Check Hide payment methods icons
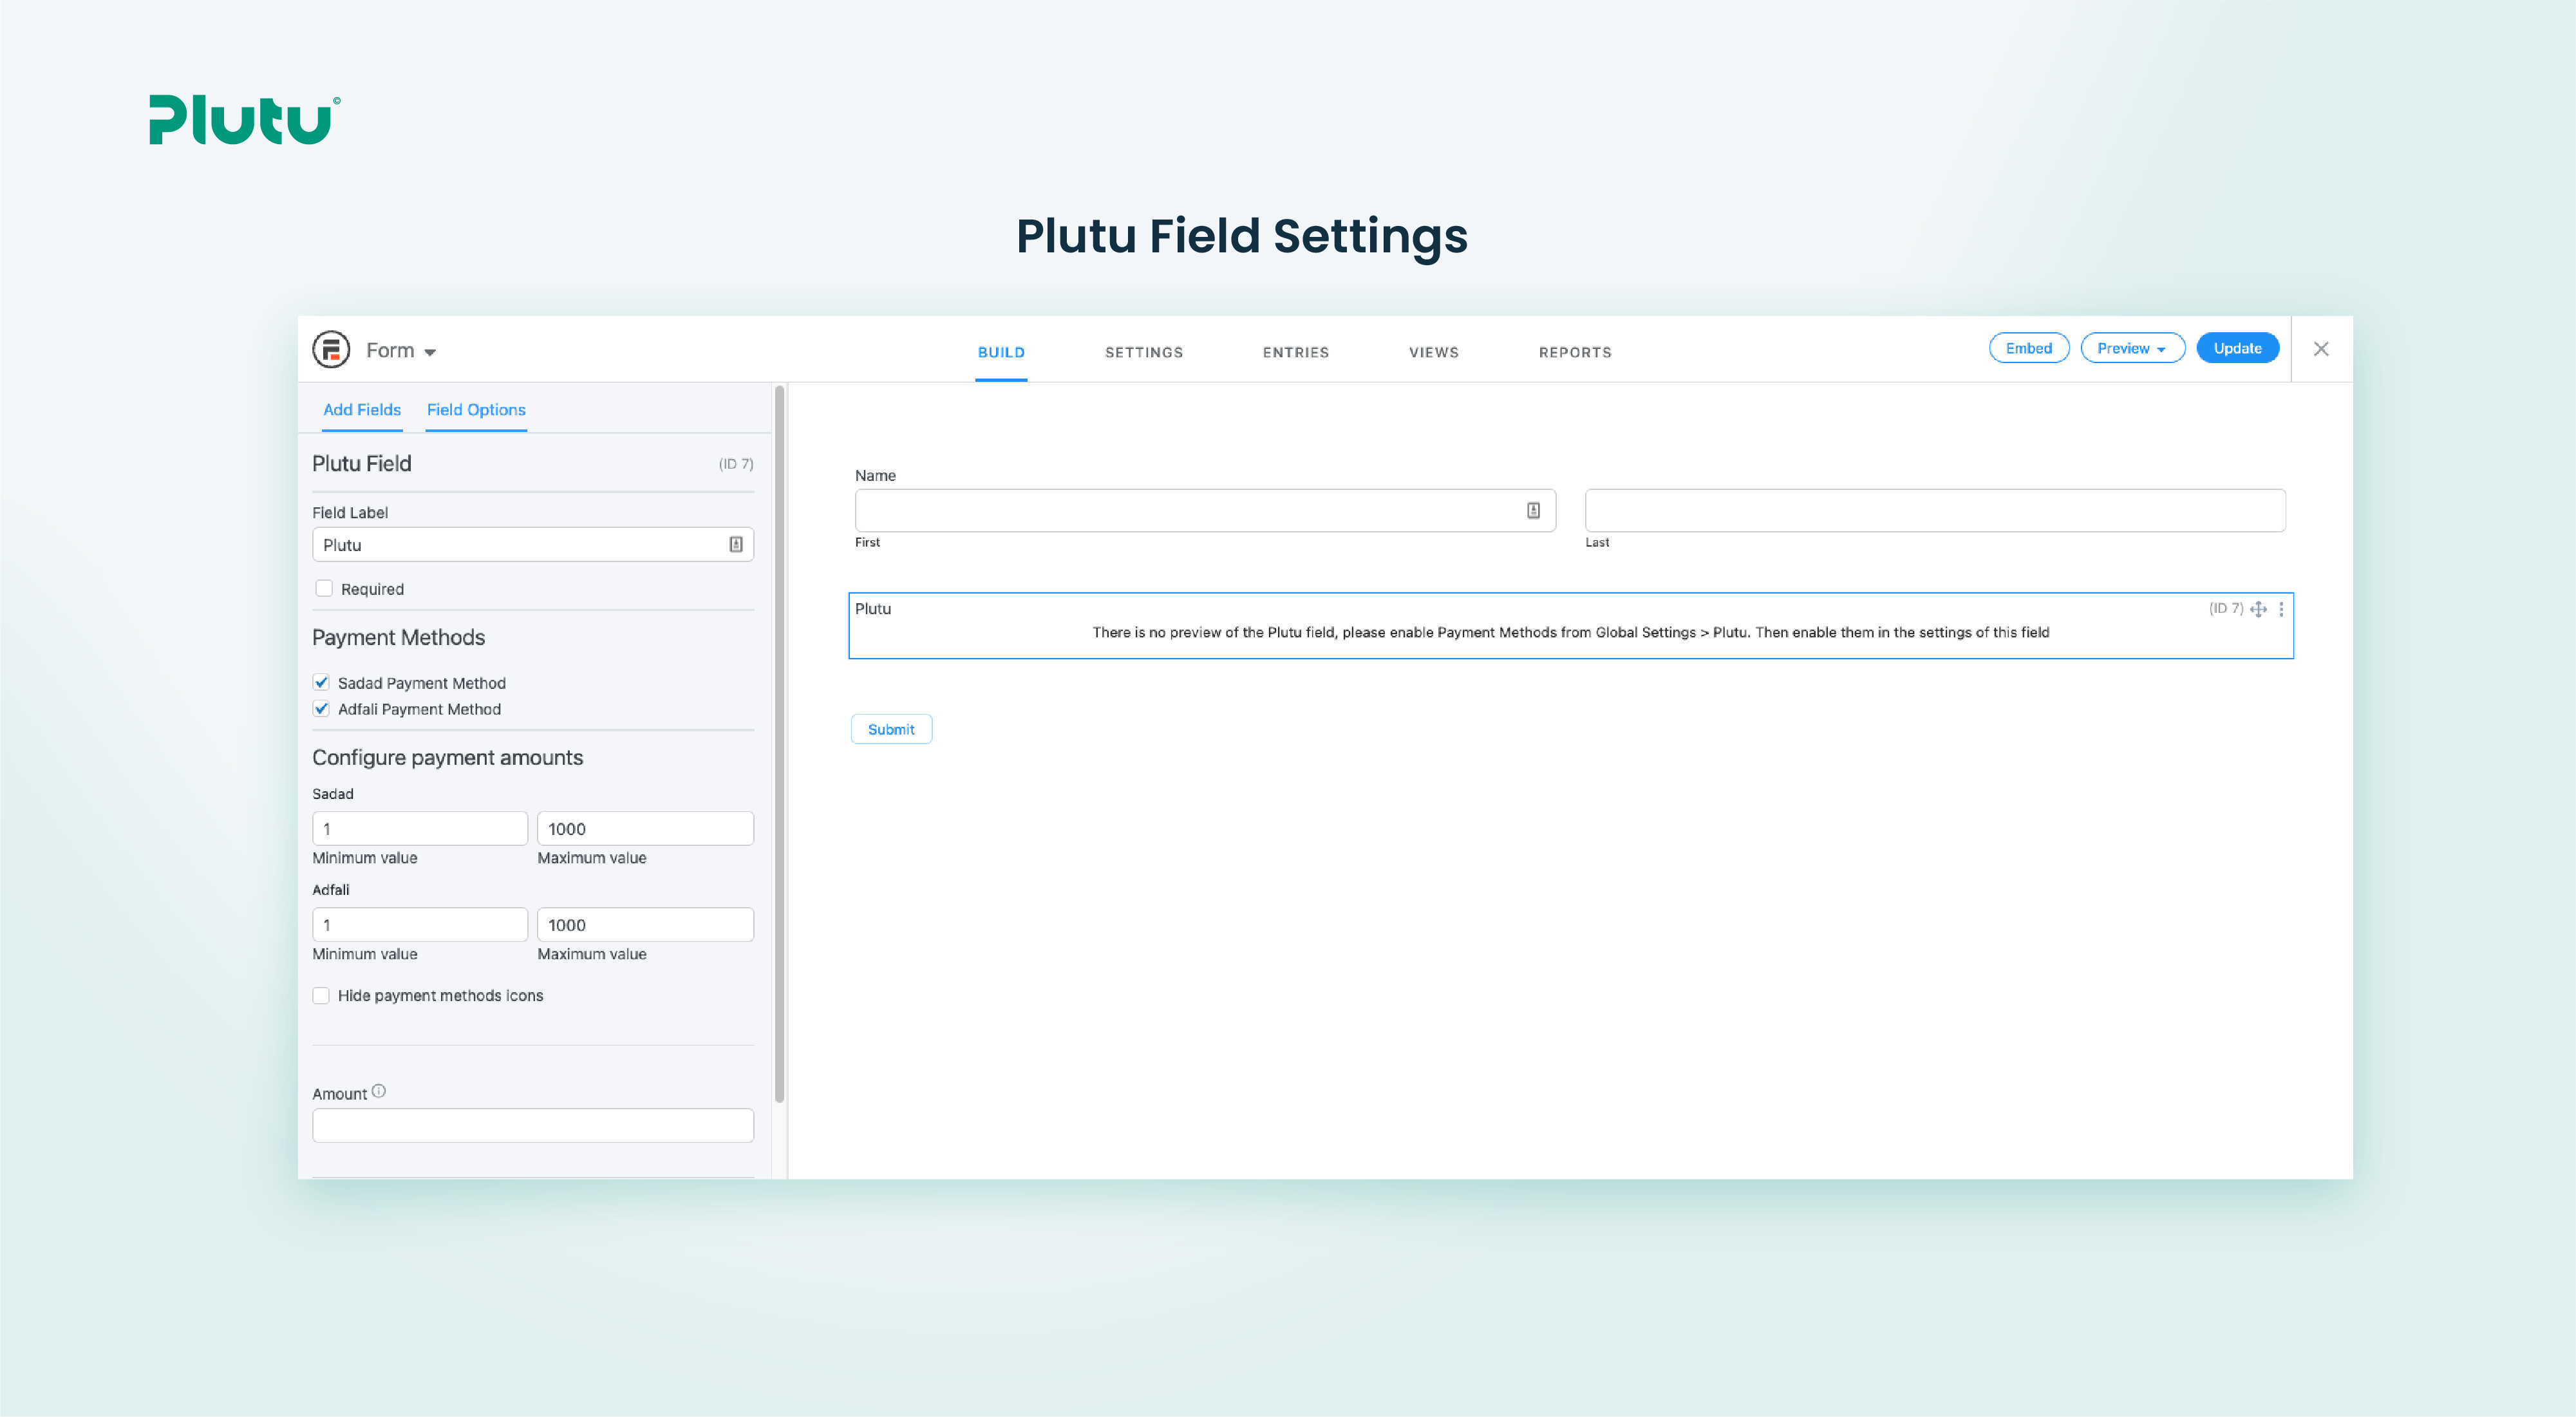 [x=321, y=996]
